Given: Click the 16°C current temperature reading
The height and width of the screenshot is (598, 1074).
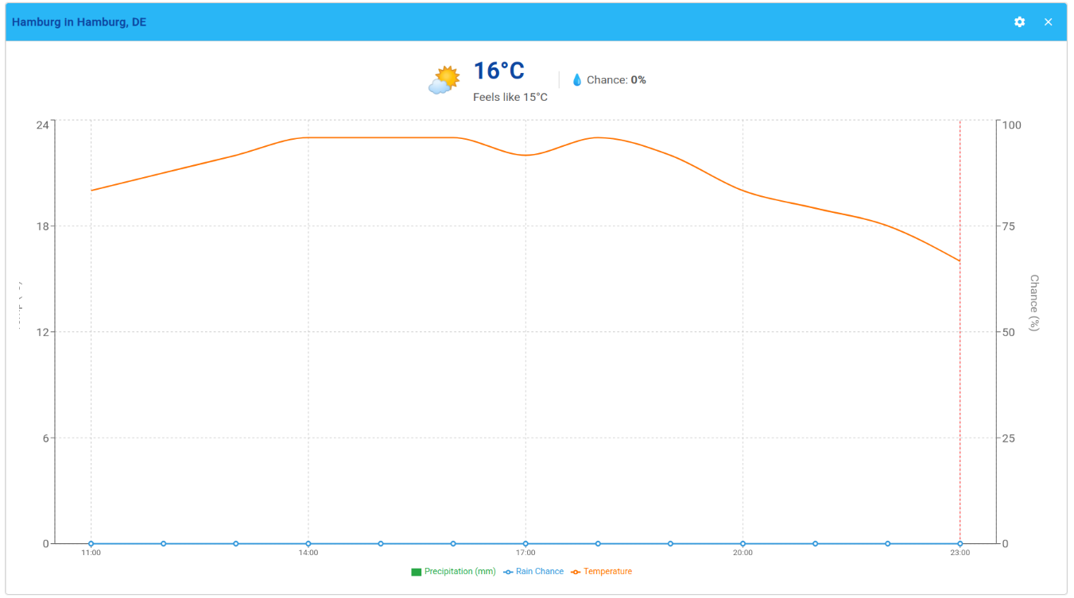Looking at the screenshot, I should 498,71.
